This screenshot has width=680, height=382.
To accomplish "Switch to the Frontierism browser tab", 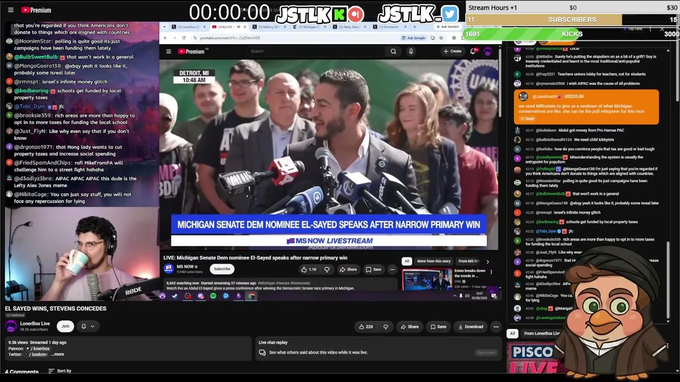I will pos(390,27).
